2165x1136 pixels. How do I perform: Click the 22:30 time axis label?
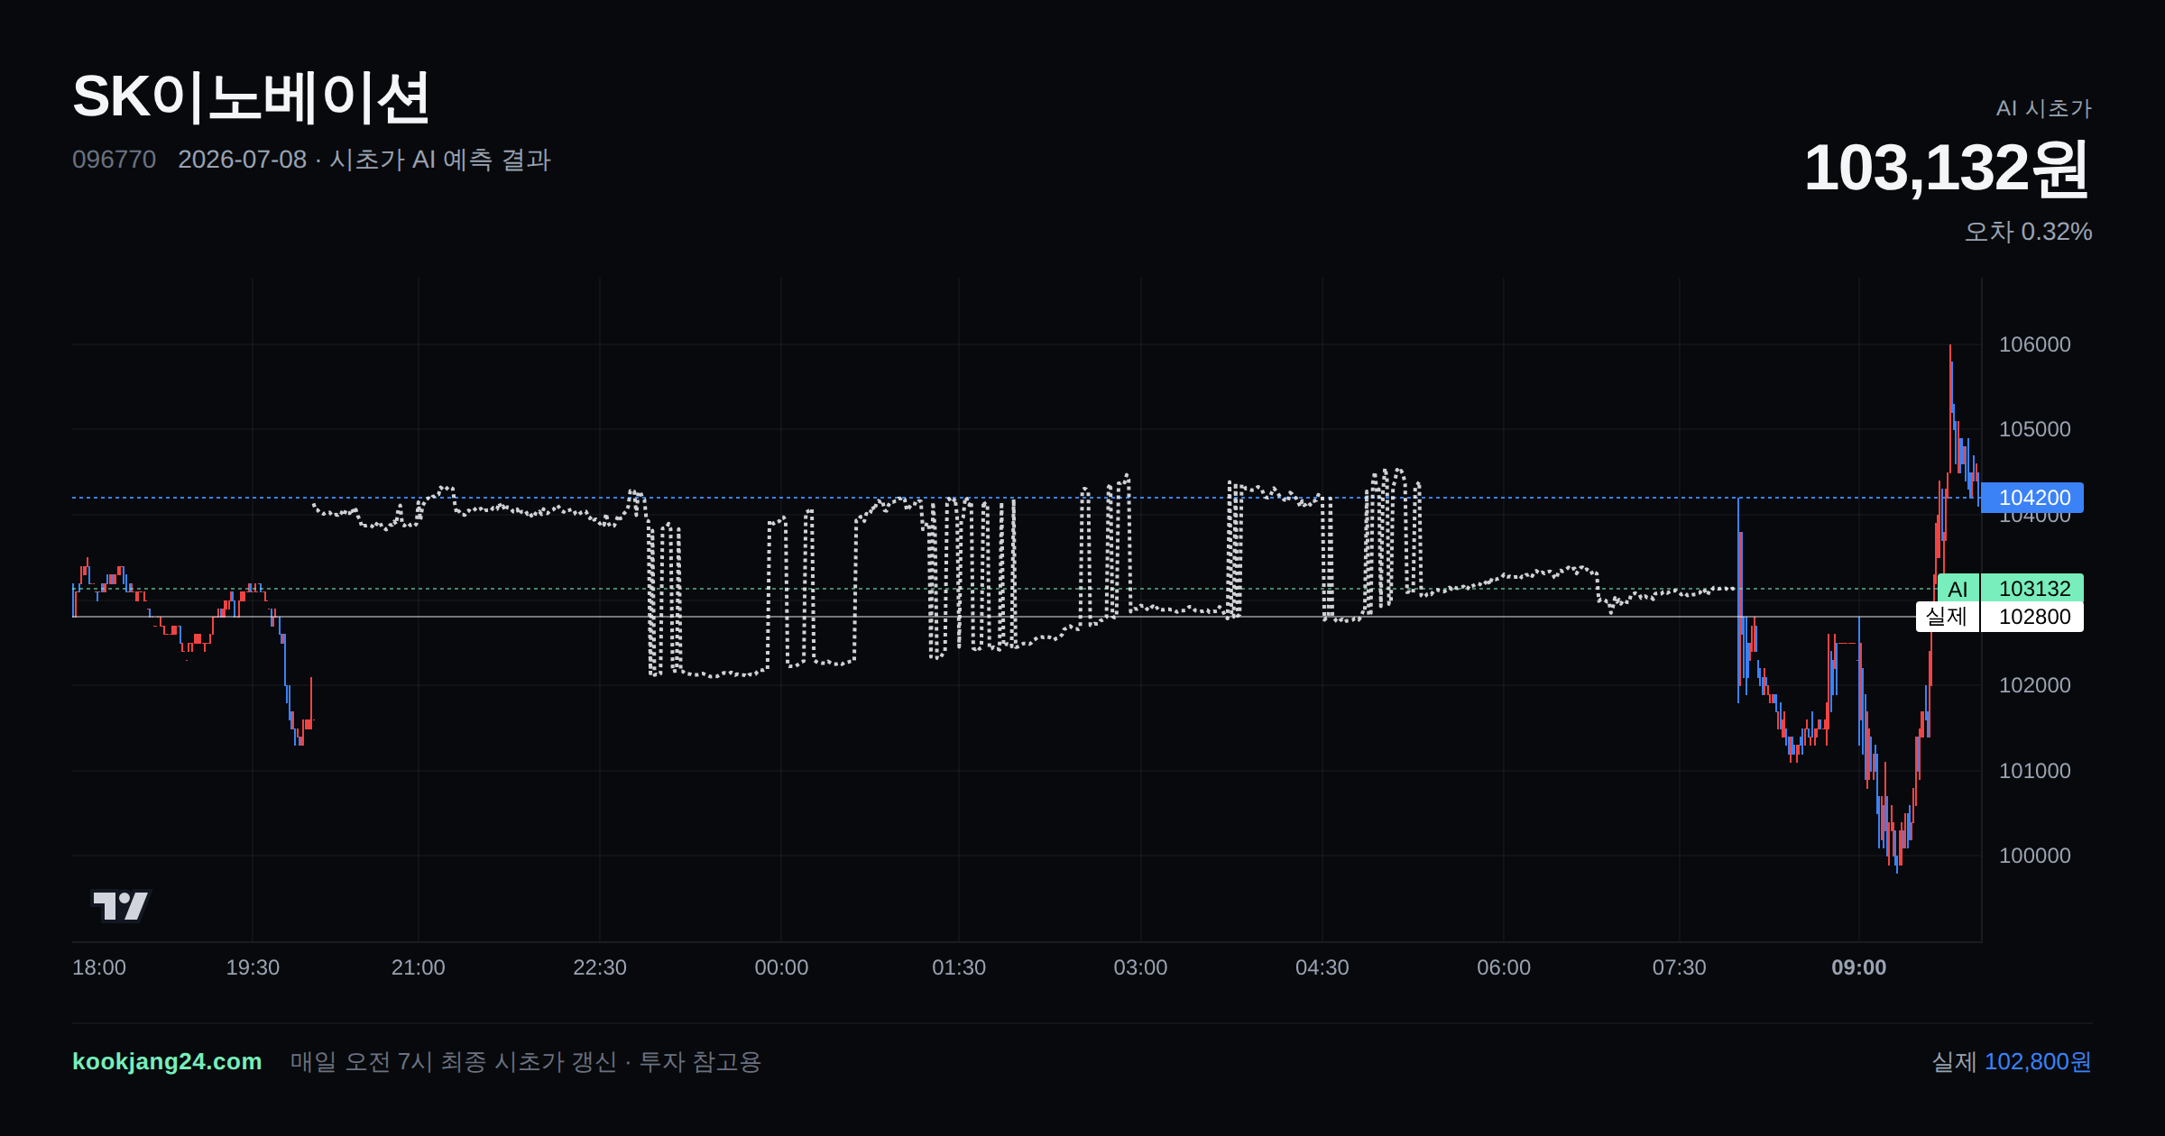(600, 967)
